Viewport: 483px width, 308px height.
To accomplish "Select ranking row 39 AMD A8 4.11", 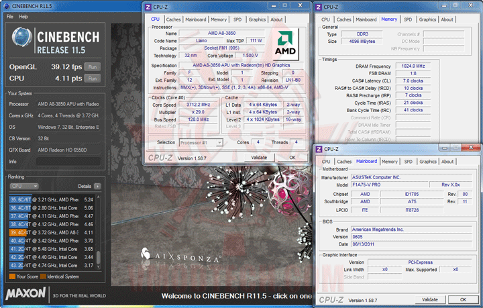I will click(52, 233).
